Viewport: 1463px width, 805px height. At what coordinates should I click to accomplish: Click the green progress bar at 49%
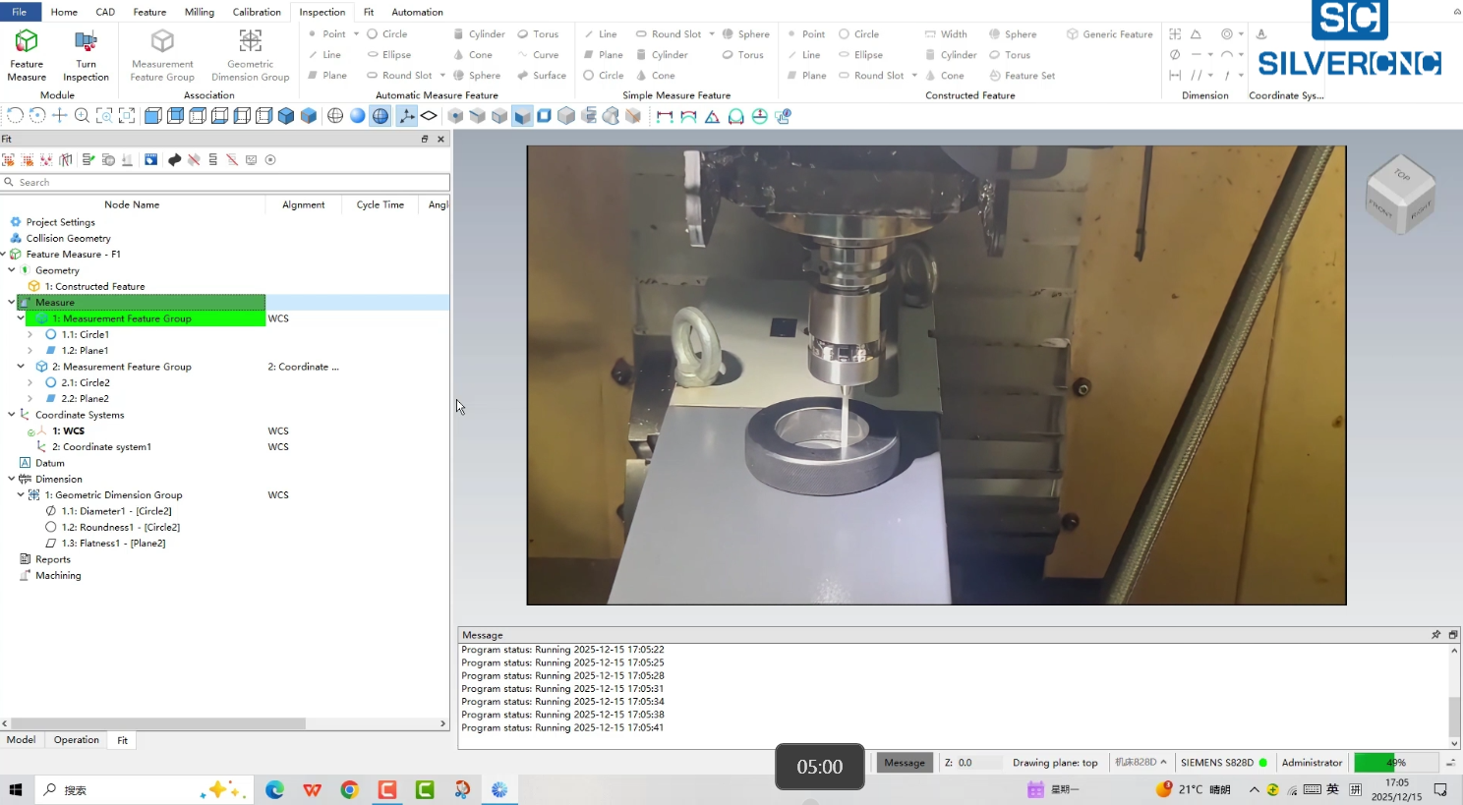(1396, 763)
